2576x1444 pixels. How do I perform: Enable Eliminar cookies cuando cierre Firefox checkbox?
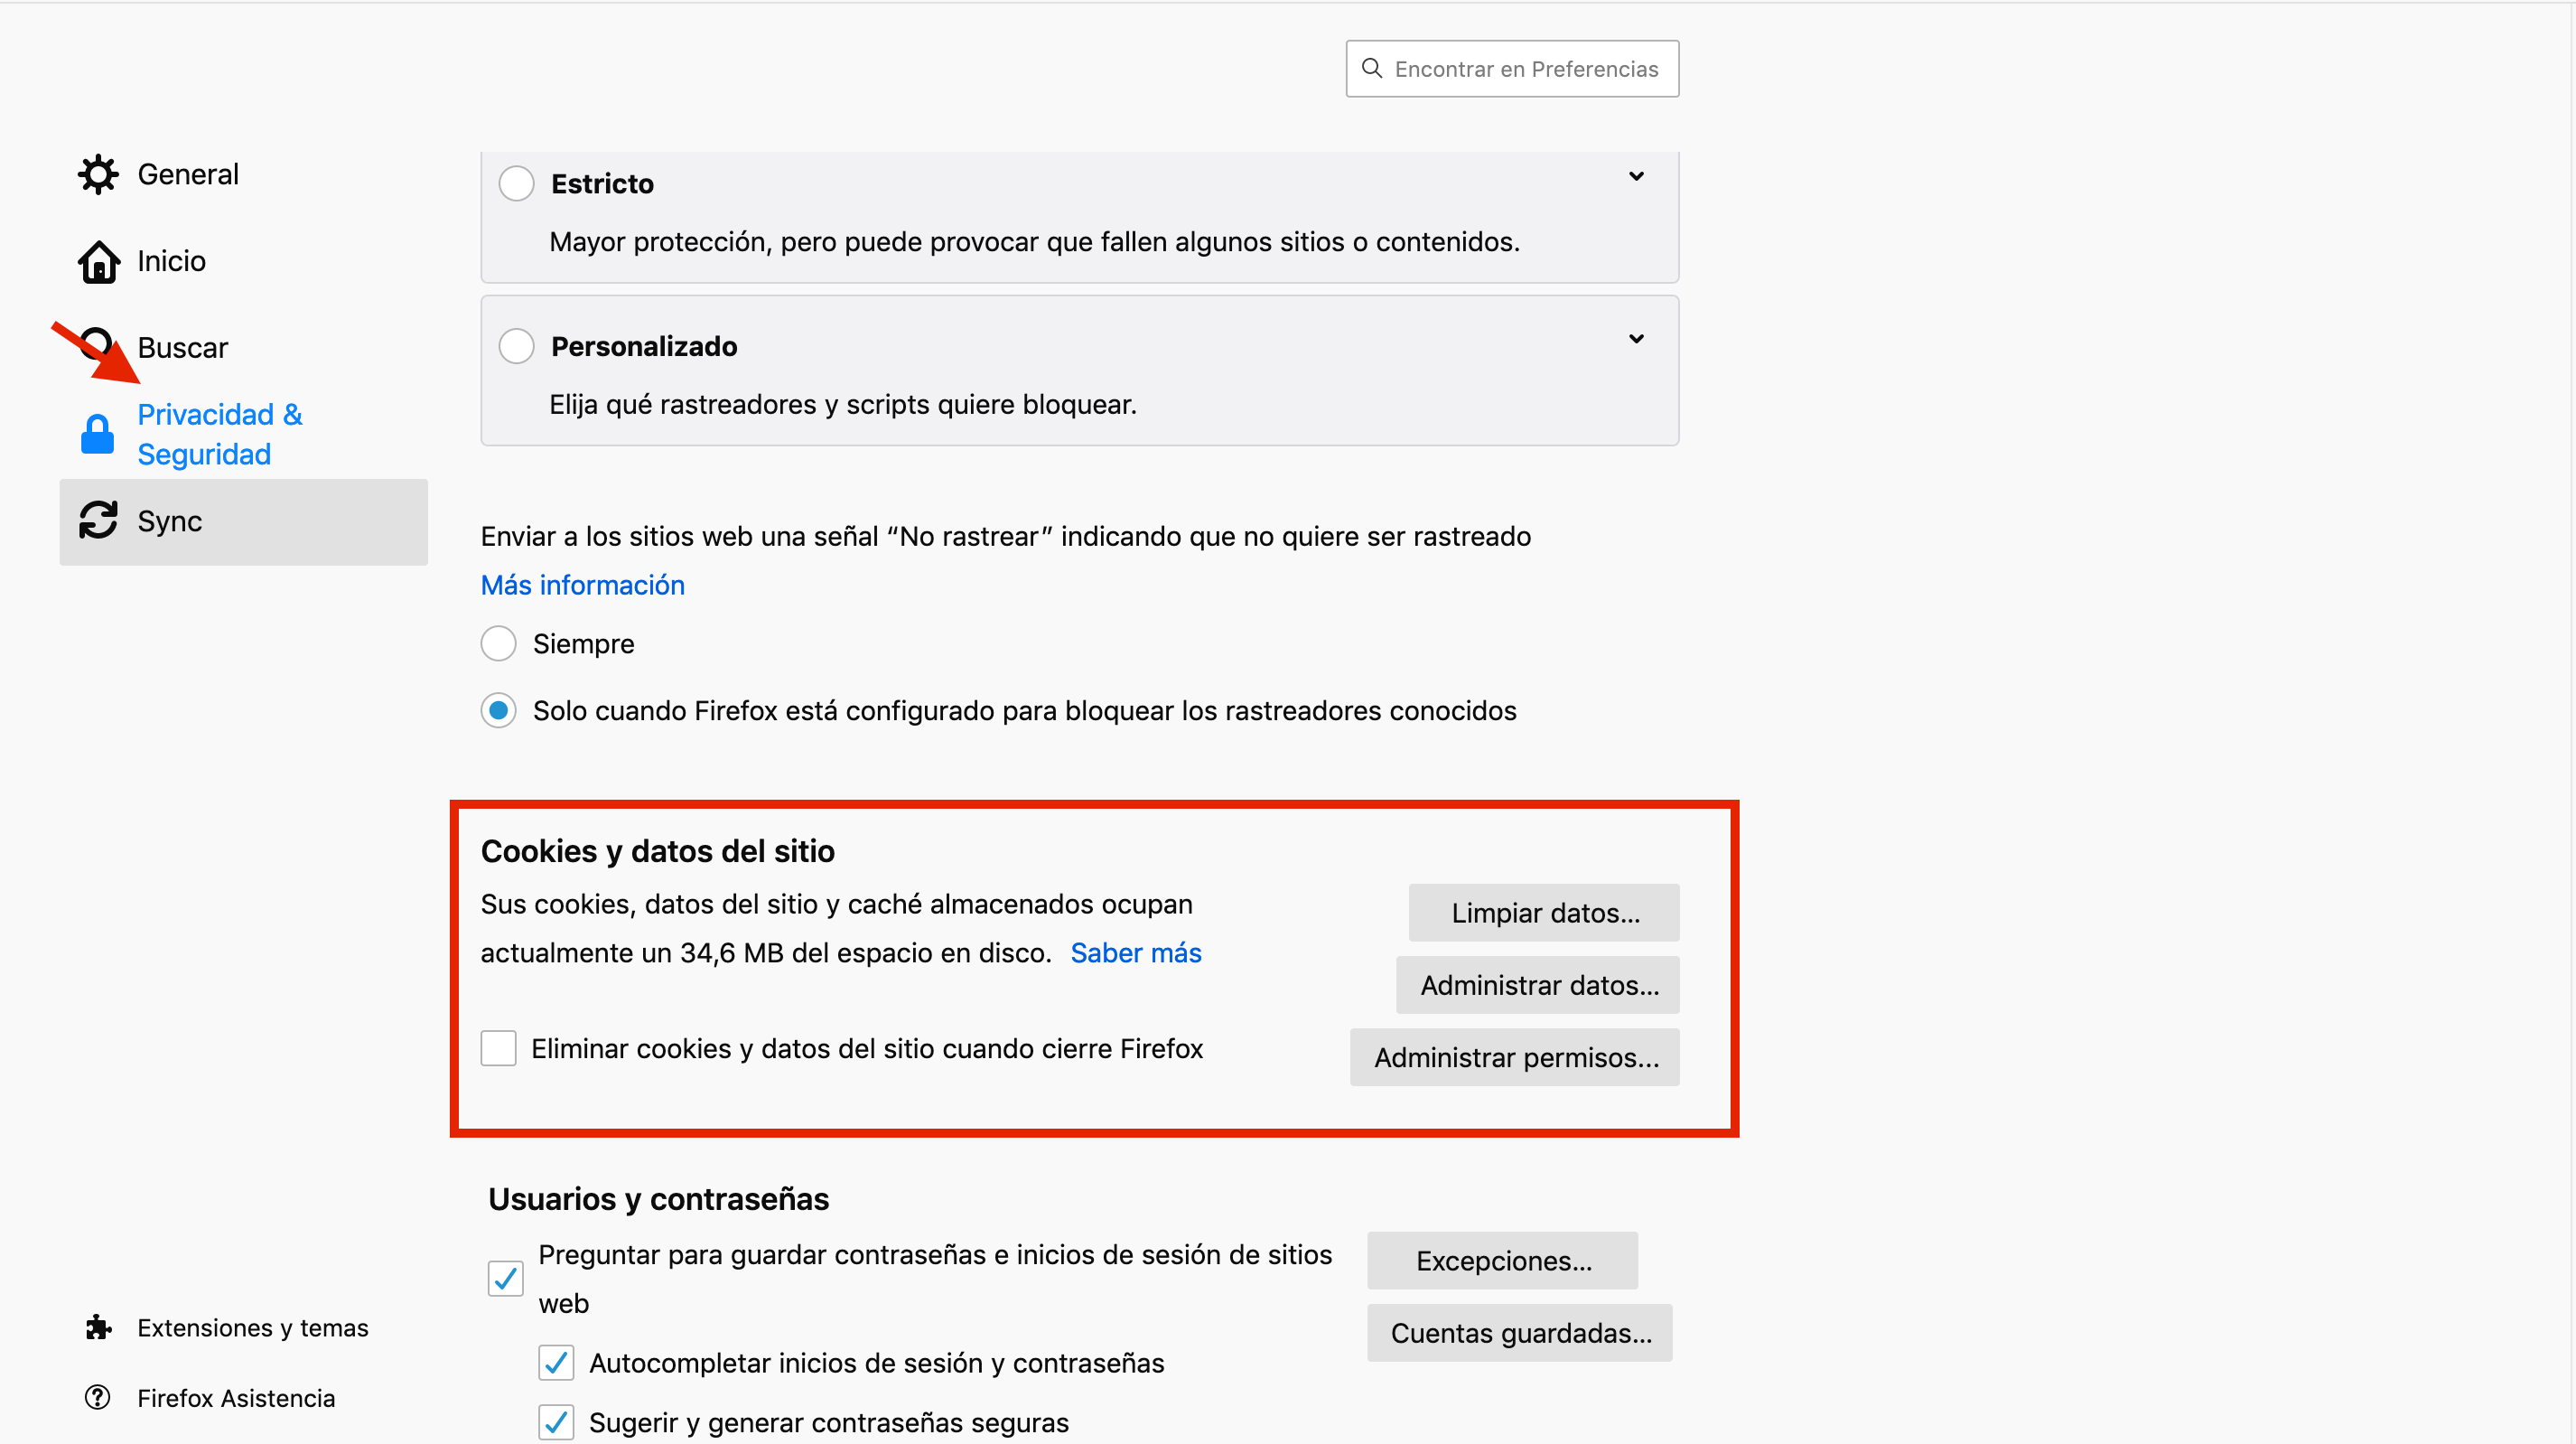tap(498, 1047)
